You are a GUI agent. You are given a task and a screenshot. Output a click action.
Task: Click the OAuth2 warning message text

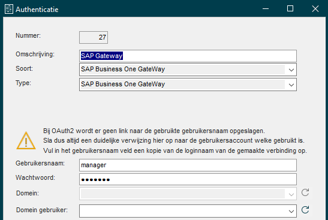(x=175, y=140)
